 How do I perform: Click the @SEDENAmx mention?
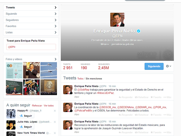(x=125, y=107)
